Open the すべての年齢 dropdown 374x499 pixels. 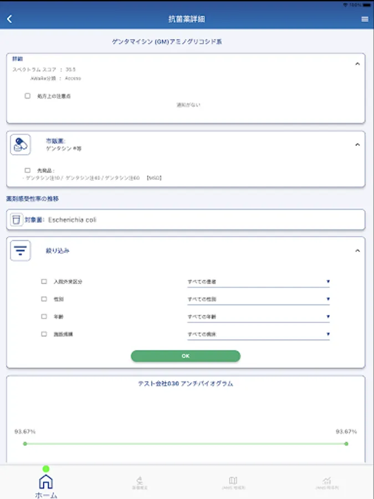[258, 317]
